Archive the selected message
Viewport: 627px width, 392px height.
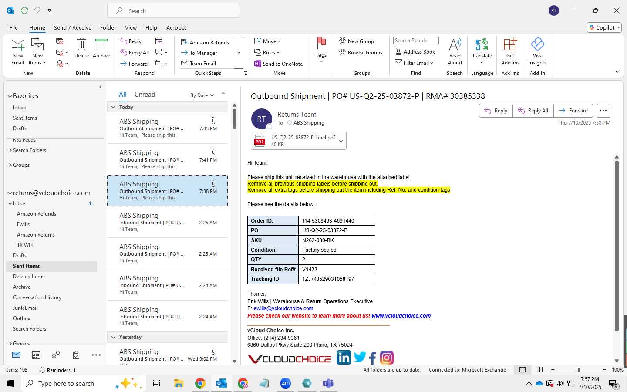tap(101, 48)
